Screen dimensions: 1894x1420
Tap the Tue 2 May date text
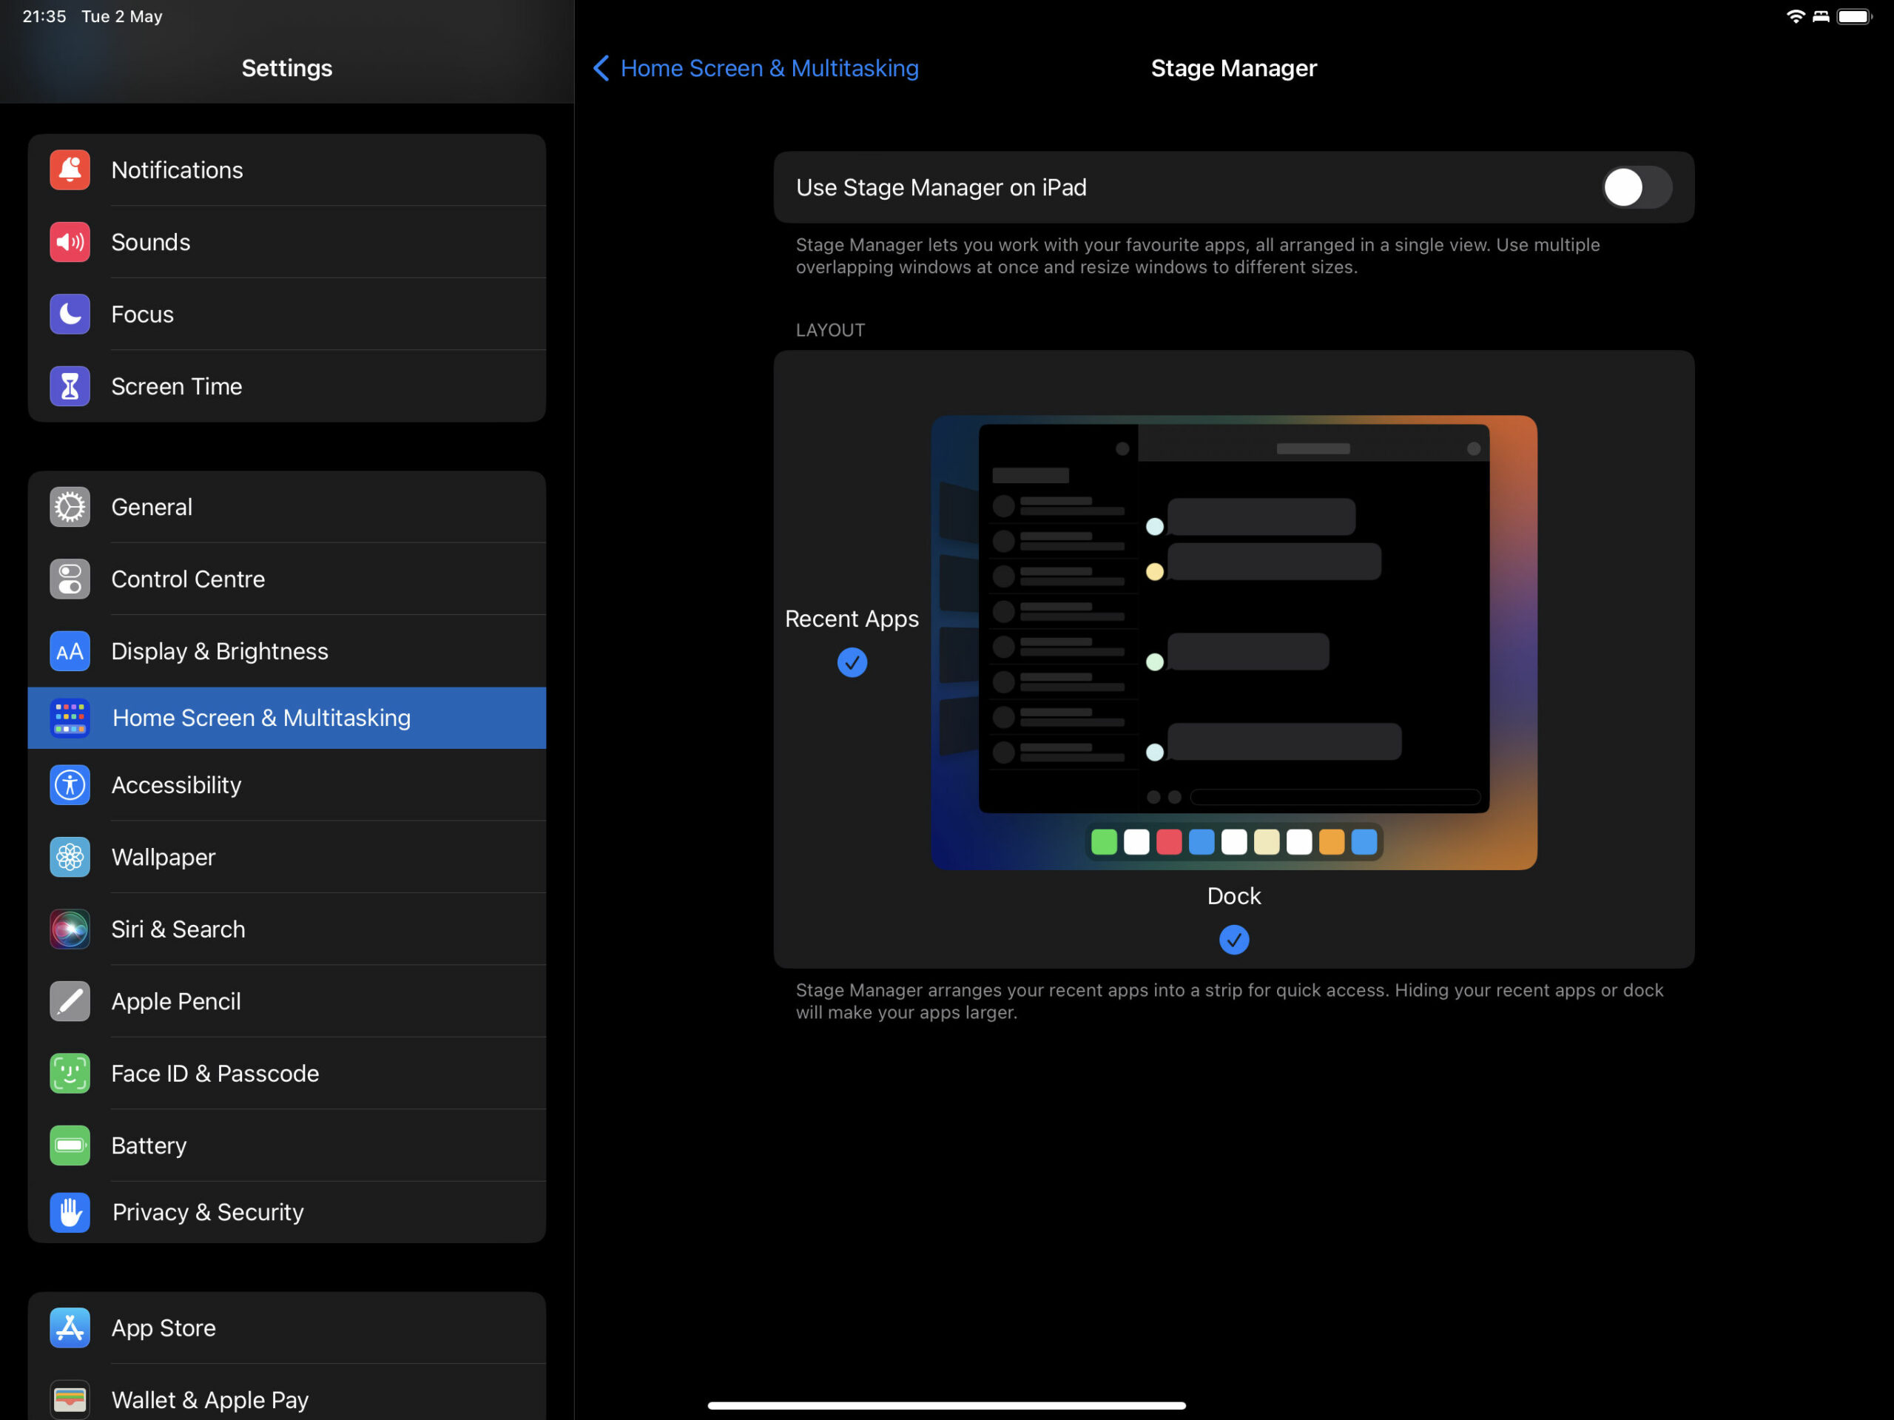click(x=121, y=16)
